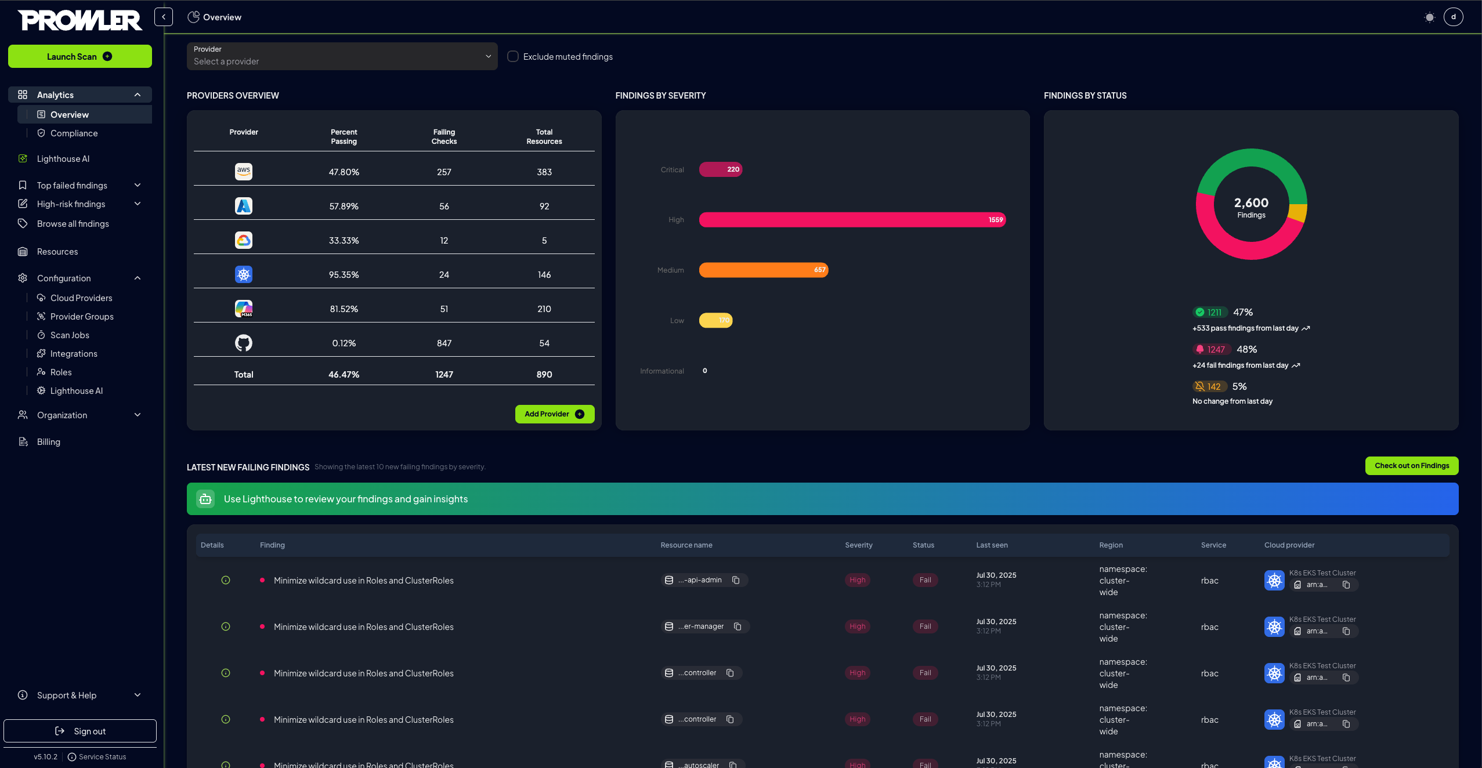1482x768 pixels.
Task: Click the High severity bar
Action: click(852, 220)
